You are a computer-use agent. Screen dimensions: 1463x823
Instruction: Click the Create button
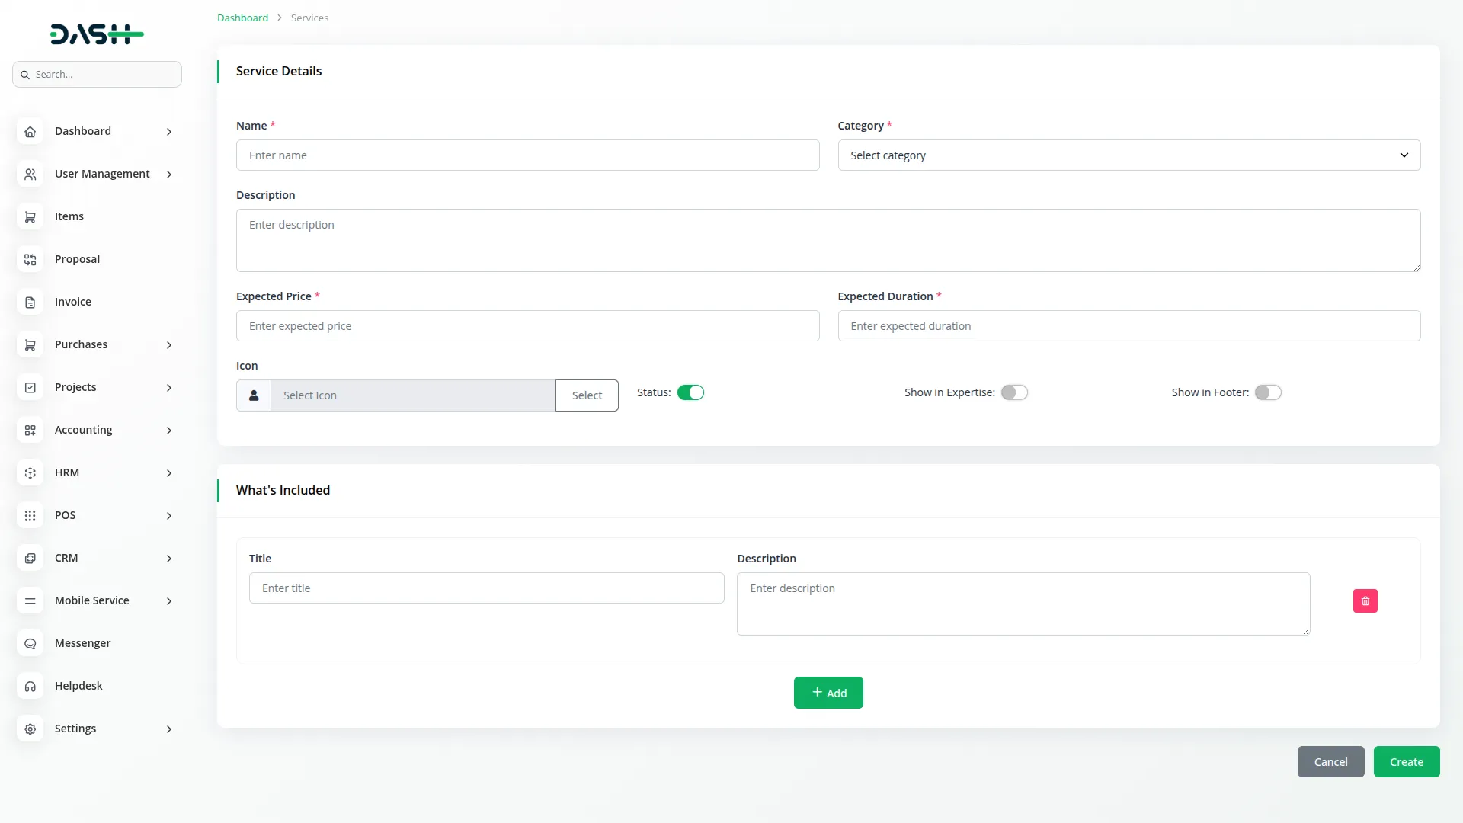1406,761
